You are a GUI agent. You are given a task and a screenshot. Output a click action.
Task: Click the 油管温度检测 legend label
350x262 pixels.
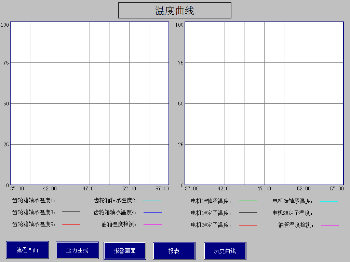coord(296,225)
